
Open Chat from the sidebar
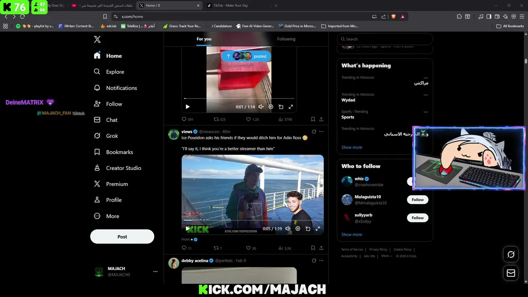click(106, 120)
